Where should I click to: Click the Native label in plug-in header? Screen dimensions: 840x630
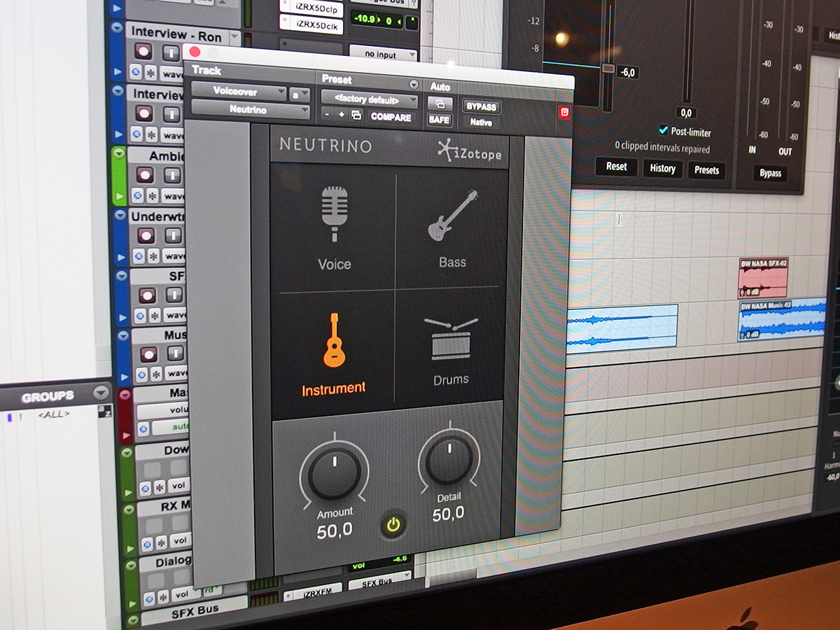[x=481, y=122]
